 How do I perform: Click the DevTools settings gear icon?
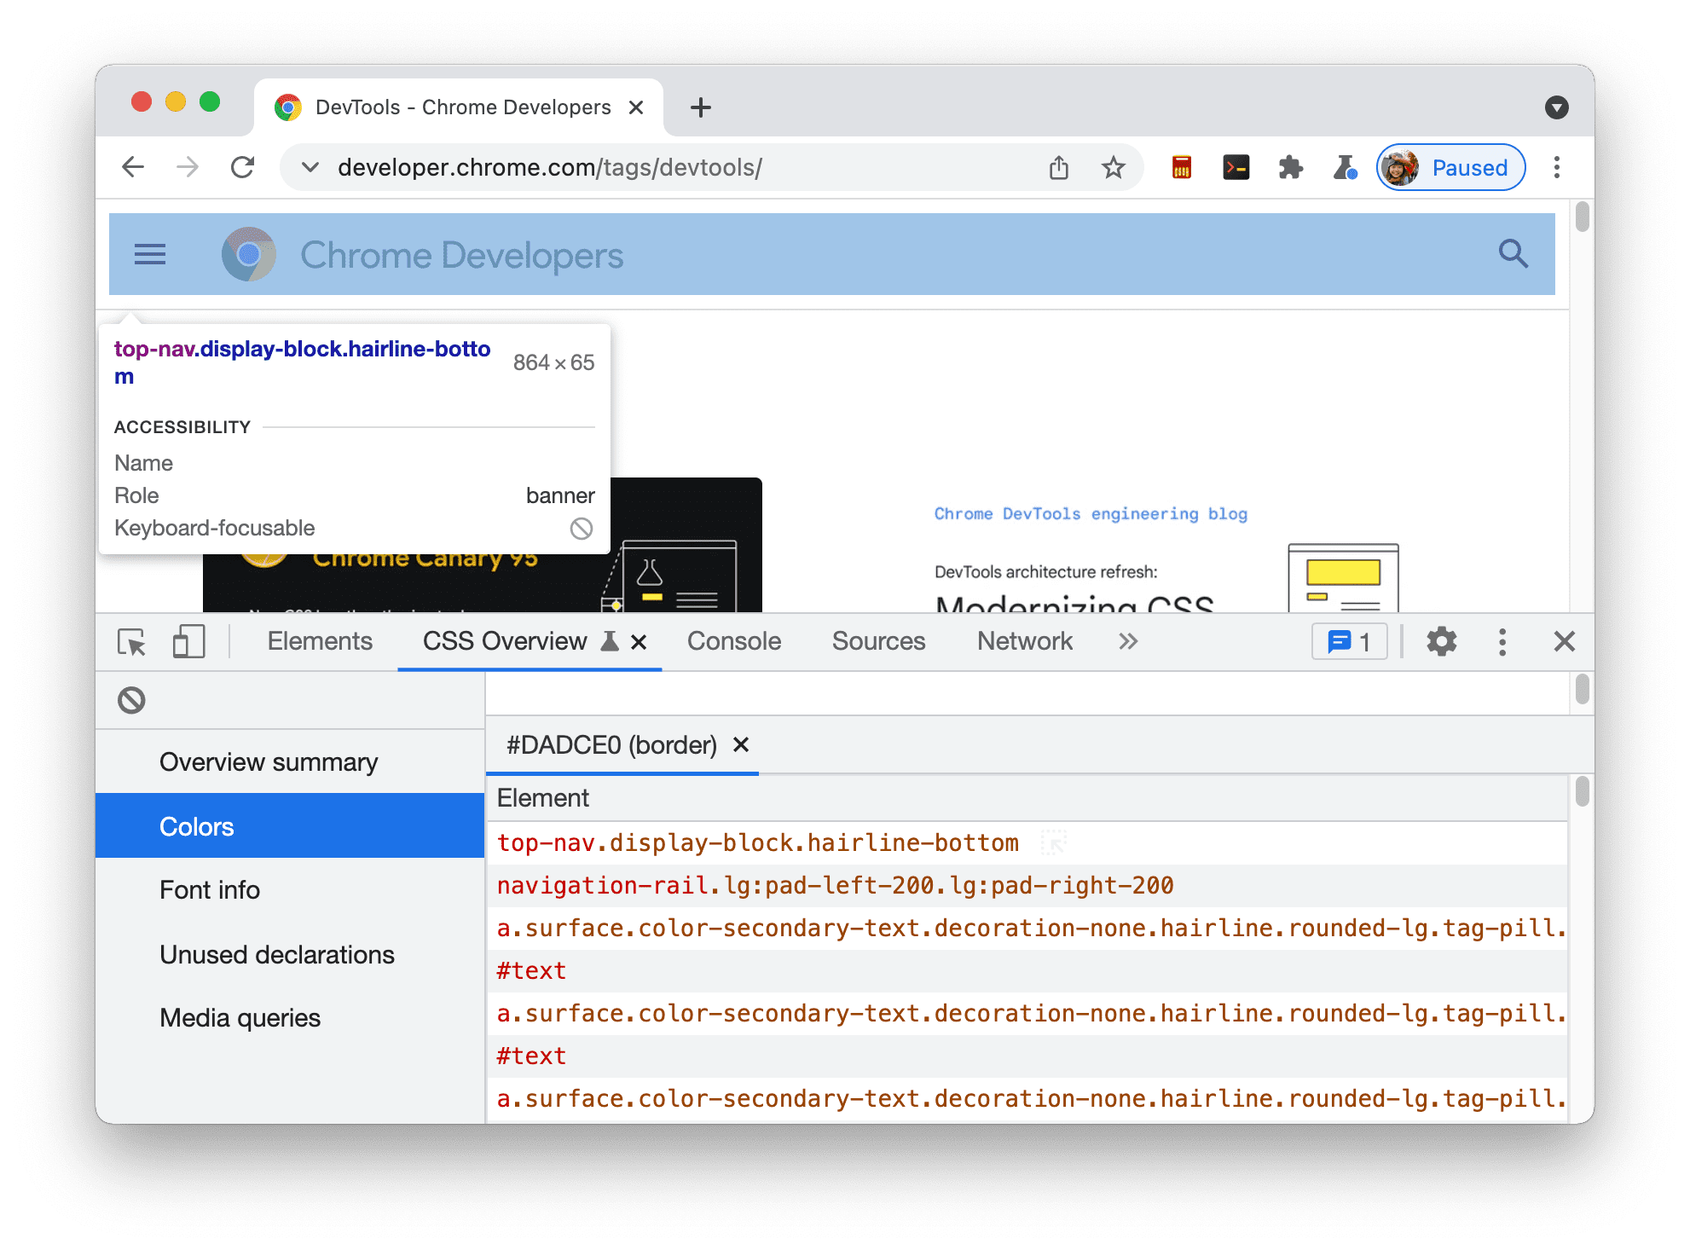click(1440, 642)
